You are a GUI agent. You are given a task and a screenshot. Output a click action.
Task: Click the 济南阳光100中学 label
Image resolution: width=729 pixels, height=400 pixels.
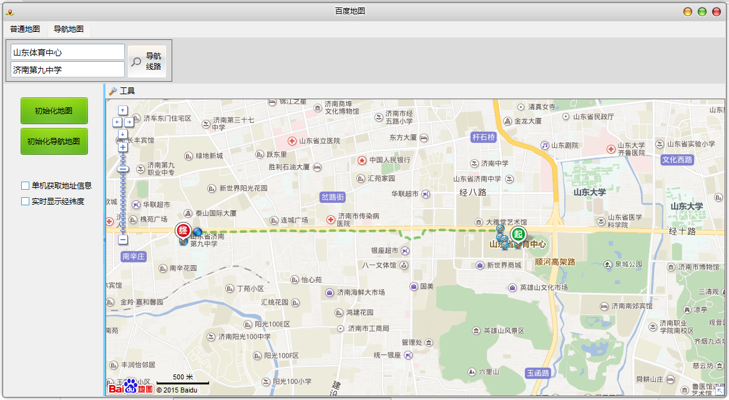pyautogui.click(x=245, y=336)
